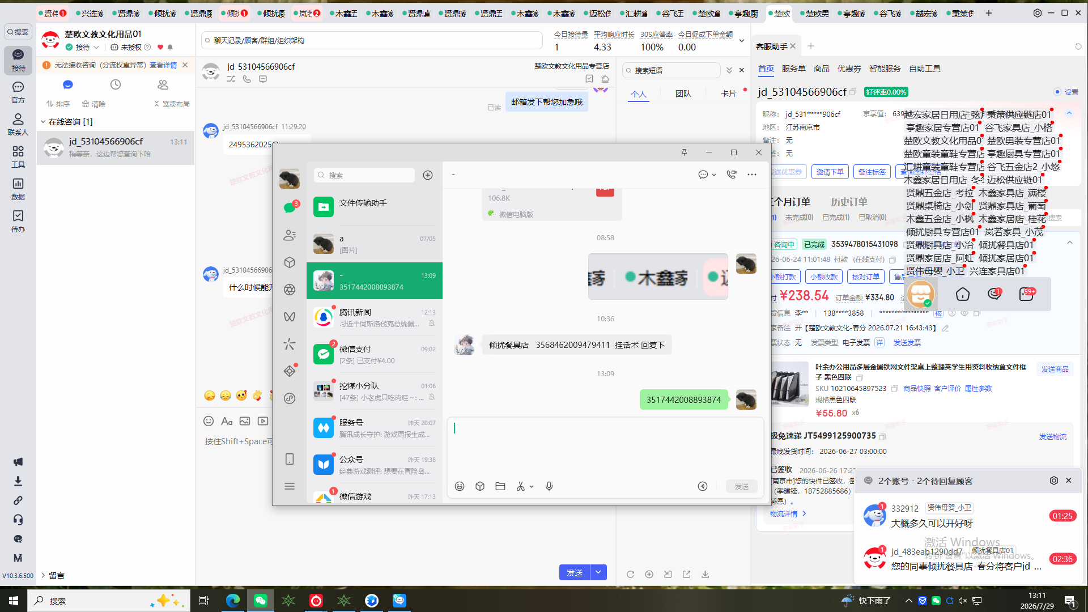
Task: Open 官方 section in JD left sidebar
Action: click(18, 92)
